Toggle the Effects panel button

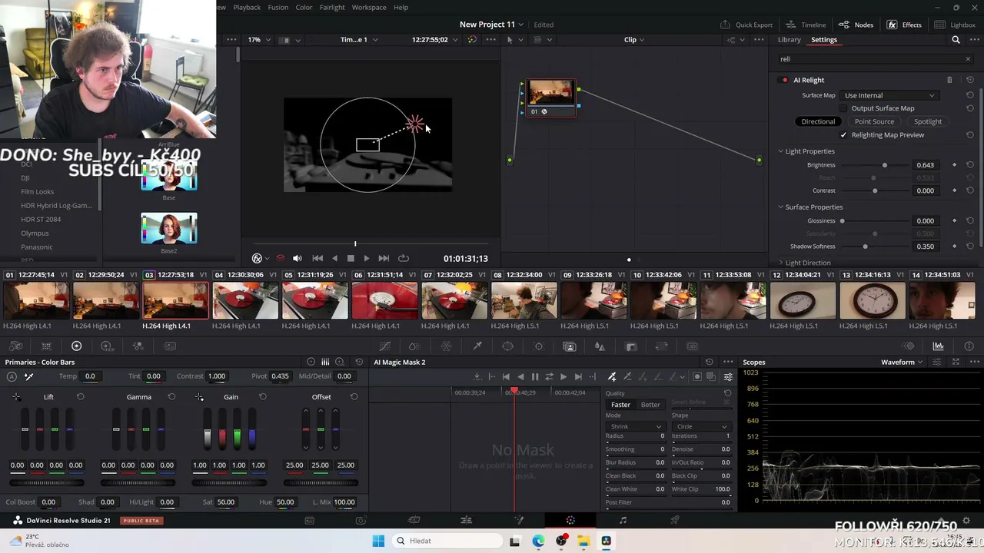[x=904, y=25]
